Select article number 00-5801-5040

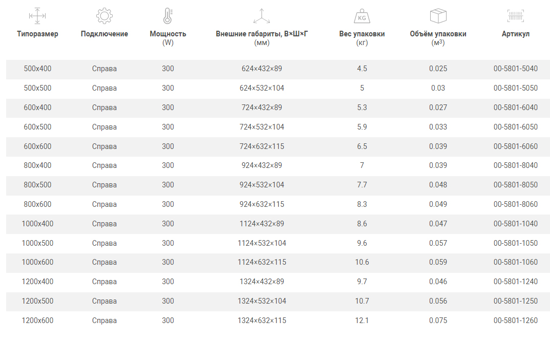click(516, 69)
